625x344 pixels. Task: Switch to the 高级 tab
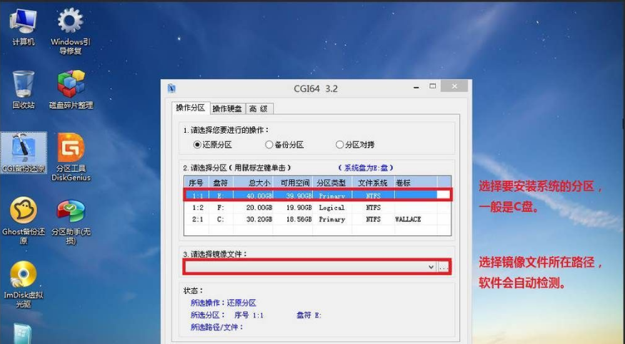point(259,108)
